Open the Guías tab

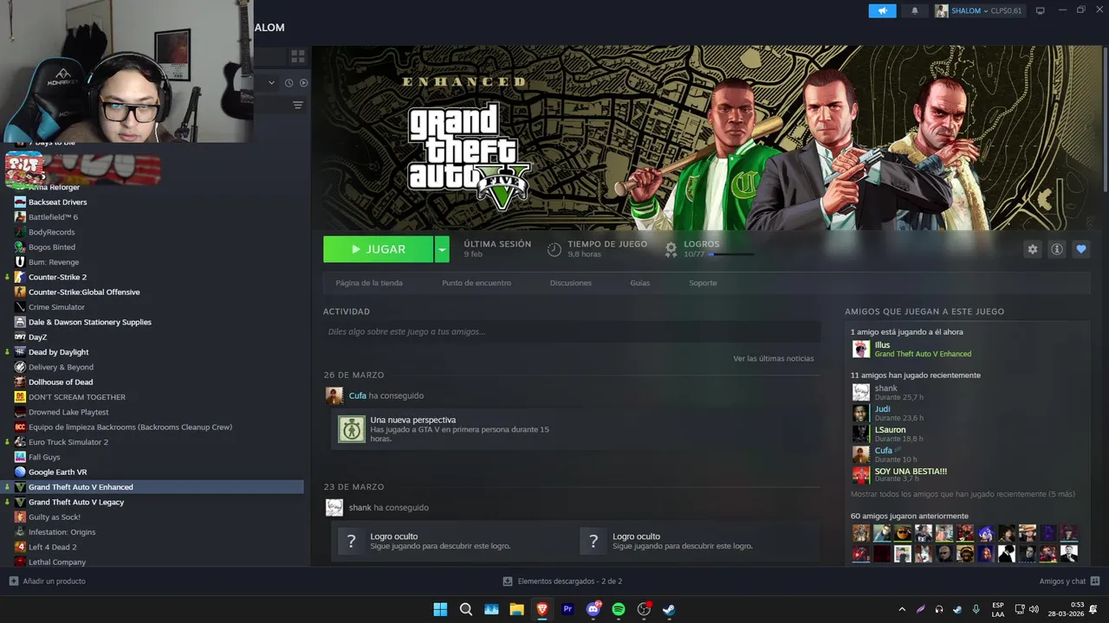[640, 283]
